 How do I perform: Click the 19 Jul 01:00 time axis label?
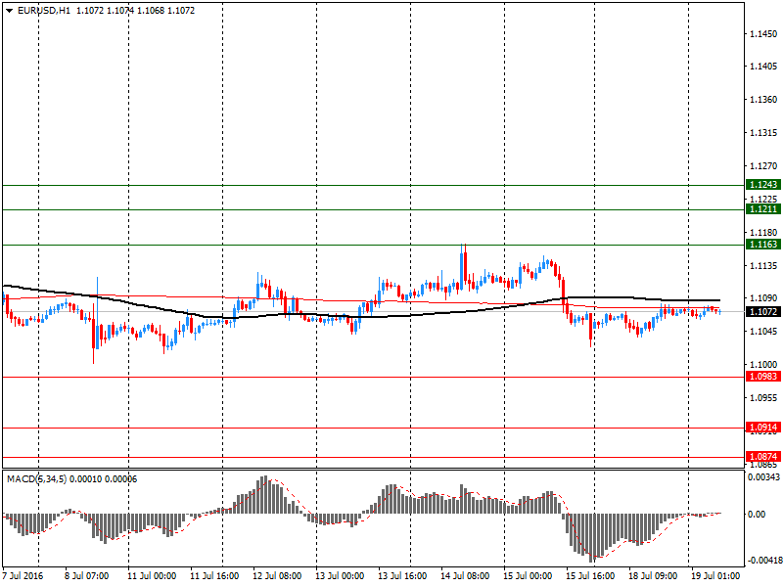click(x=715, y=576)
